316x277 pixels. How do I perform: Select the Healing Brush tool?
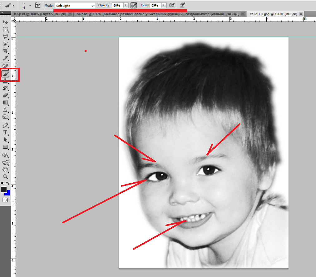click(5, 66)
